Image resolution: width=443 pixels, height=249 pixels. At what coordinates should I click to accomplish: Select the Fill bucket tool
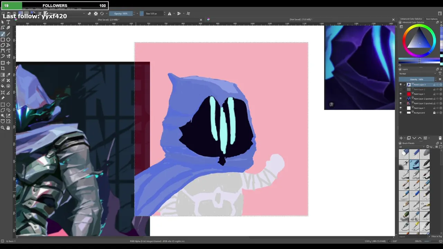point(3,86)
